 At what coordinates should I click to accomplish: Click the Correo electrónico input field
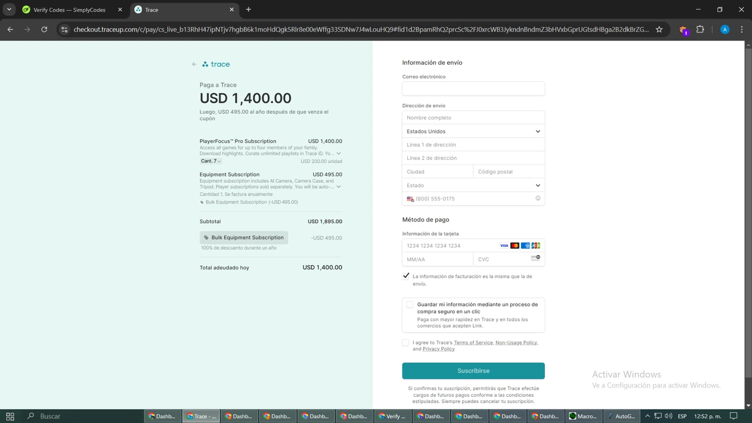pyautogui.click(x=473, y=89)
